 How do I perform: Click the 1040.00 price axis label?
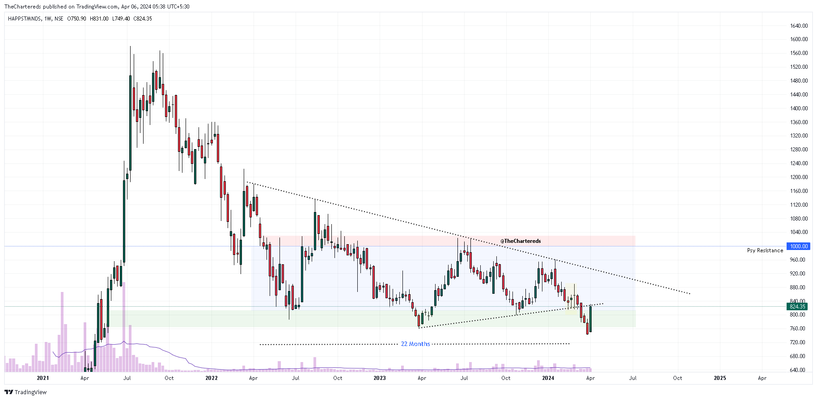click(x=799, y=232)
